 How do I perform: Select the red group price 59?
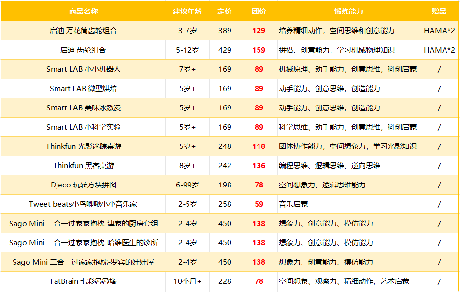coord(259,204)
